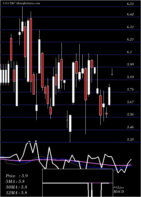
Task: Click the 6.21 price axis label
Action: [x=130, y=39]
